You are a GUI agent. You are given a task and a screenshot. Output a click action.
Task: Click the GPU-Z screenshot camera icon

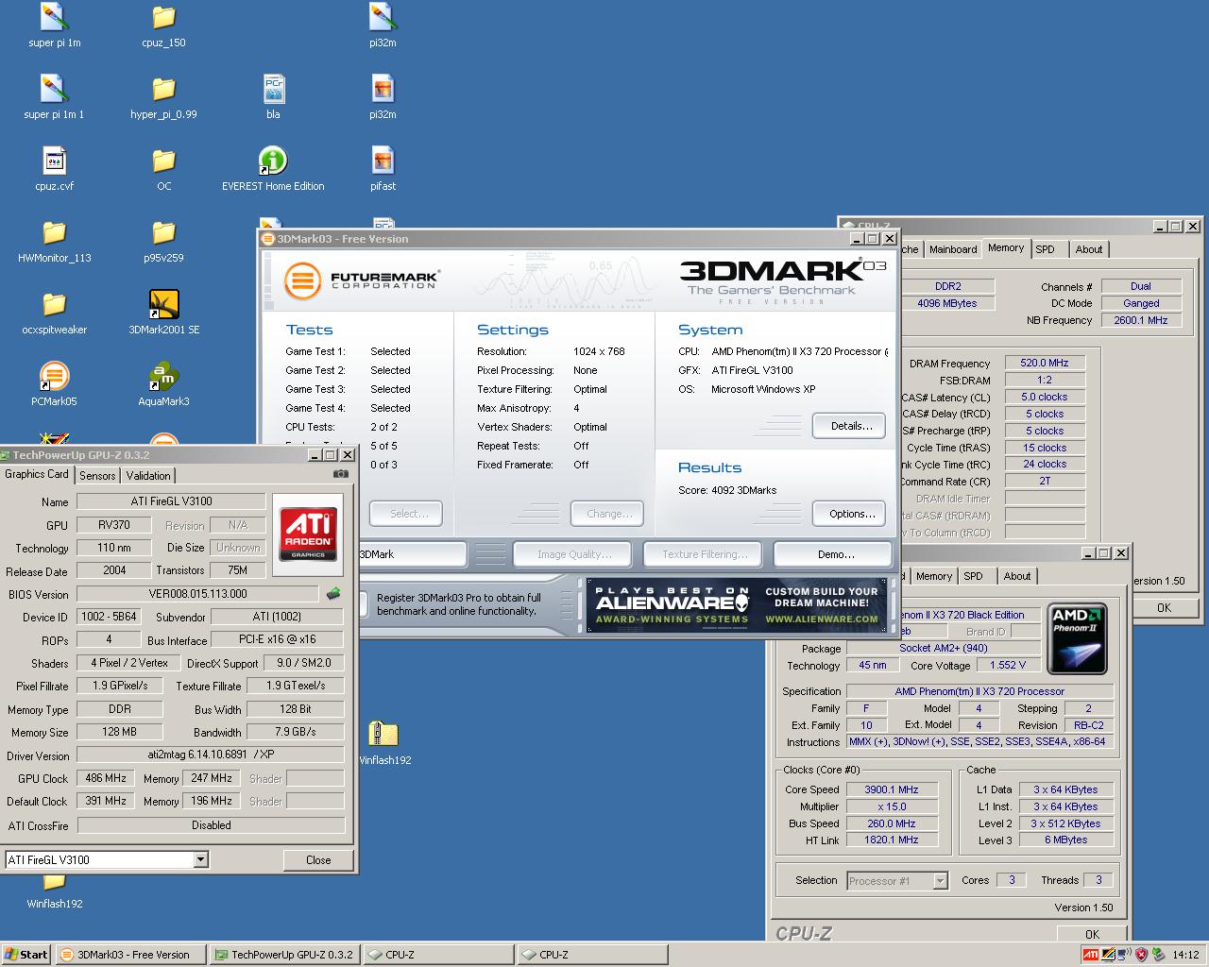click(x=341, y=474)
